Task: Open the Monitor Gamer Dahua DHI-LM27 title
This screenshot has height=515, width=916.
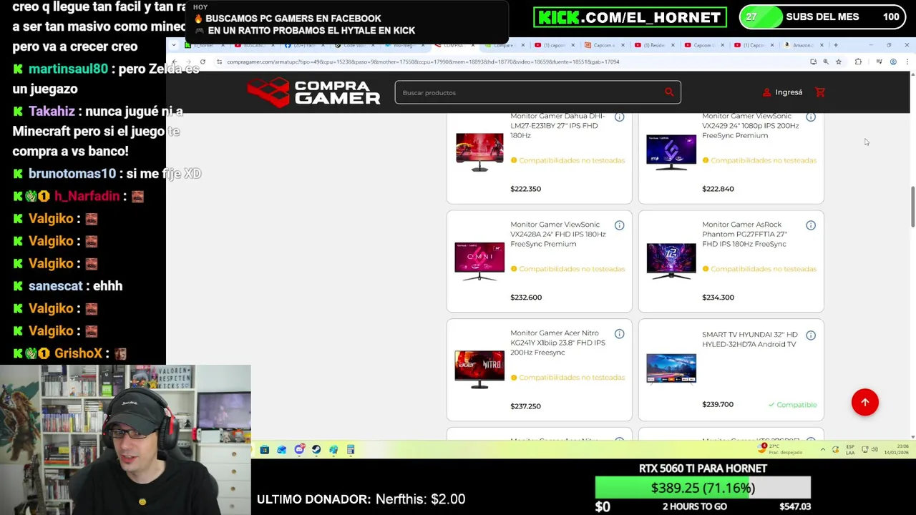Action: pyautogui.click(x=557, y=125)
